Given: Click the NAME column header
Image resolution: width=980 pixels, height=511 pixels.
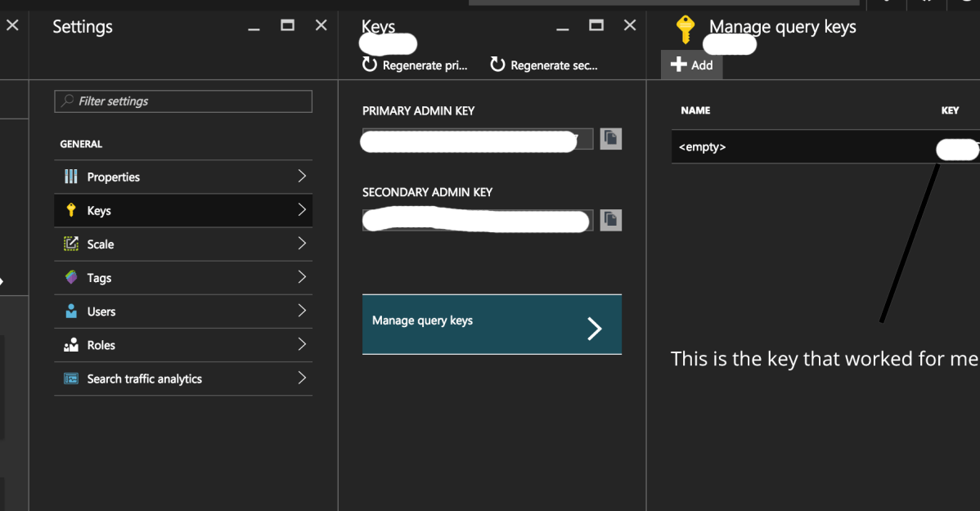Looking at the screenshot, I should pos(695,110).
